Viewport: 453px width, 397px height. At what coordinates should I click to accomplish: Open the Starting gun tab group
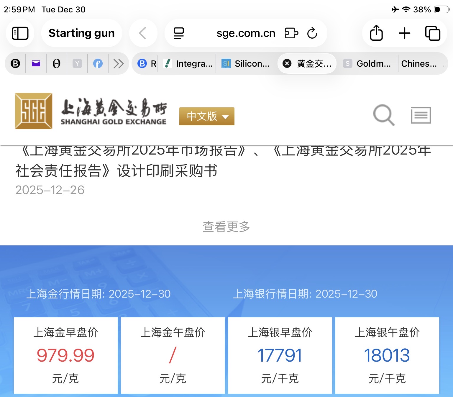[81, 33]
